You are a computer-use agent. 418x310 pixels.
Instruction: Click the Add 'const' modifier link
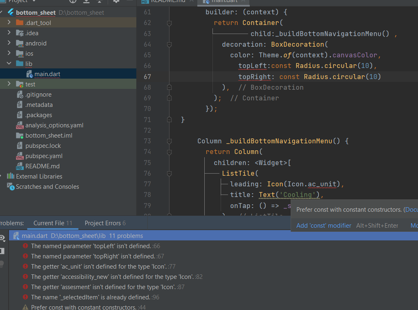(x=323, y=226)
